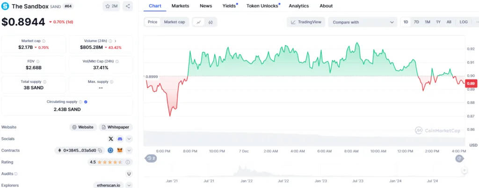Set chart range to 7D
The width and height of the screenshot is (479, 188).
tap(416, 22)
